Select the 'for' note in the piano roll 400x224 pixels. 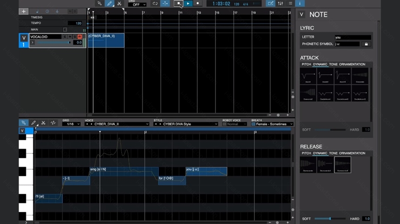172,180
